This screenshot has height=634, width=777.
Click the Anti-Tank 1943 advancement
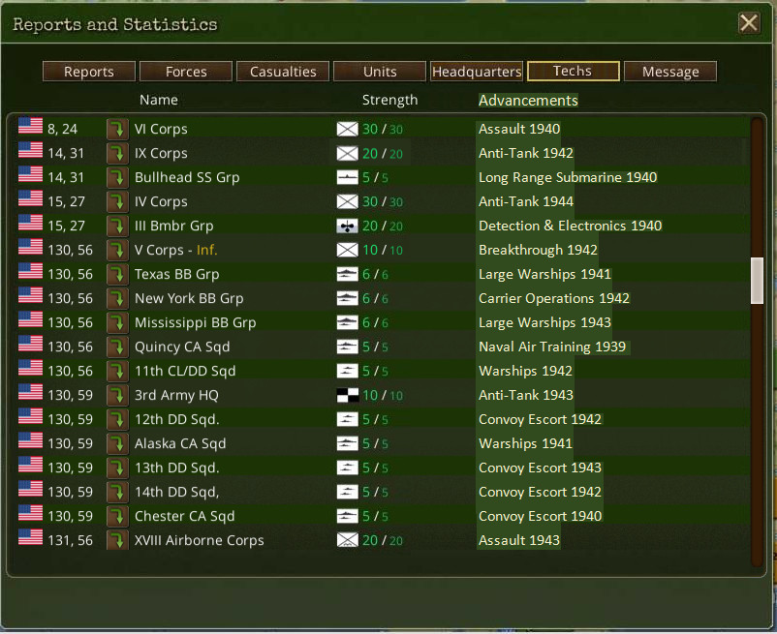(x=526, y=396)
